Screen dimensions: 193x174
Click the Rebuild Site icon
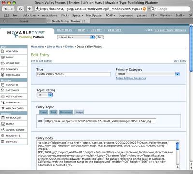point(3,136)
